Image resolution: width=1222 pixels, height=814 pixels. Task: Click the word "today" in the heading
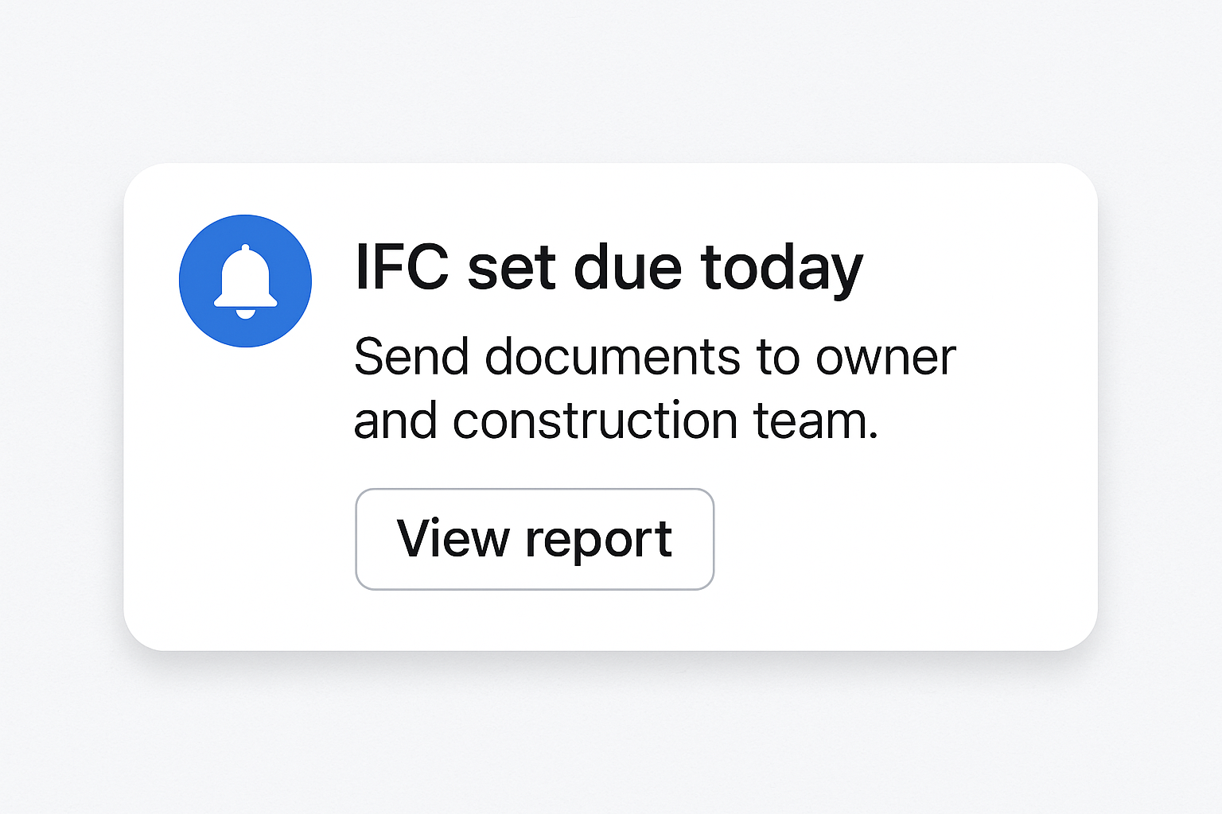point(781,268)
